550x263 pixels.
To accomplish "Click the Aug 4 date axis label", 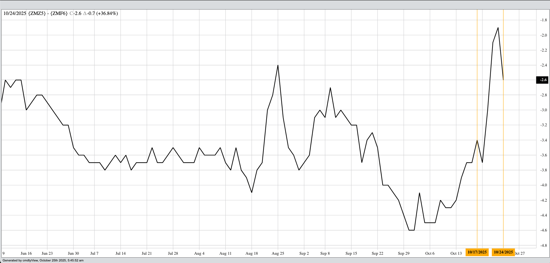I will (x=199, y=253).
